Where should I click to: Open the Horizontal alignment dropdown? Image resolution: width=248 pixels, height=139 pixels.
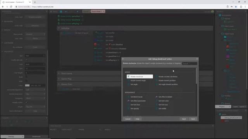tap(35, 90)
